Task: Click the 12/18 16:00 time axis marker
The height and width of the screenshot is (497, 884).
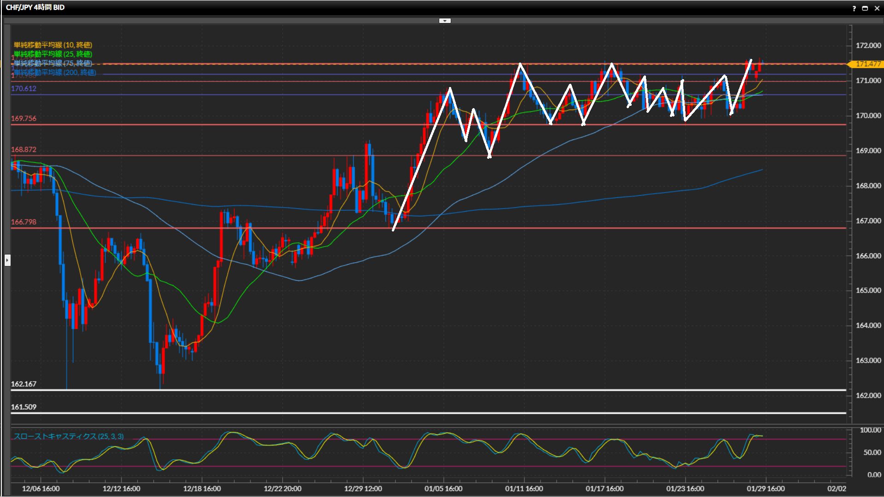Action: (x=202, y=489)
